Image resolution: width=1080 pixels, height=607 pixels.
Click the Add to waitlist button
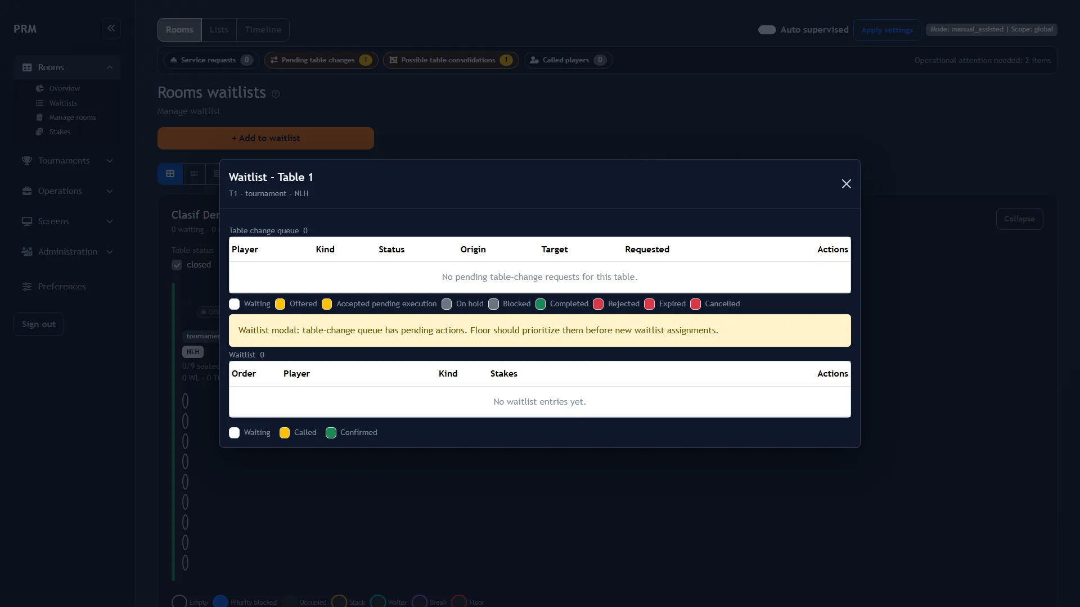click(x=265, y=138)
